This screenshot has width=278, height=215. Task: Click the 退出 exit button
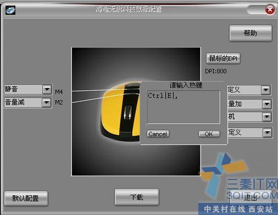[x=251, y=197]
